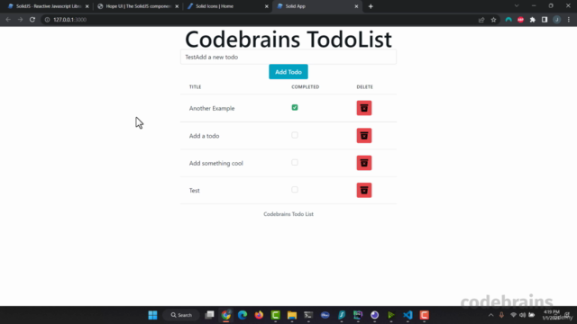Click the TITLE column header
Viewport: 577px width, 324px height.
pyautogui.click(x=195, y=86)
